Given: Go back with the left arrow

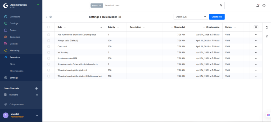Looking at the screenshot, I should (x=46, y=17).
